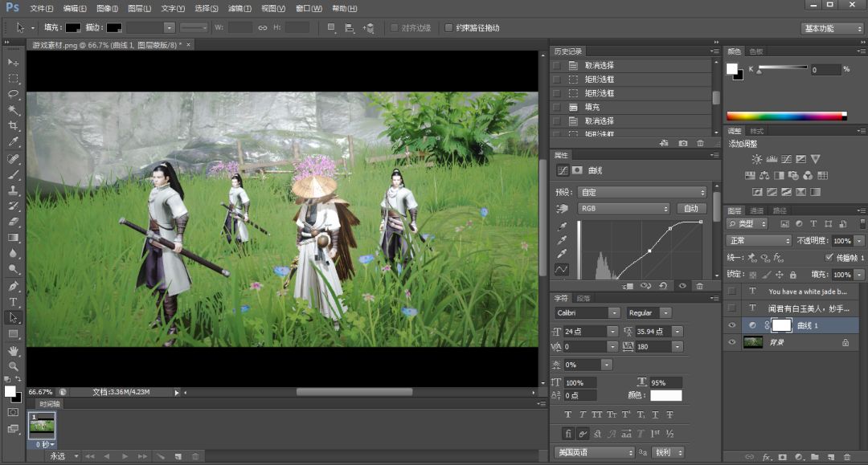Play the timeline animation
868x465 pixels.
pos(125,457)
